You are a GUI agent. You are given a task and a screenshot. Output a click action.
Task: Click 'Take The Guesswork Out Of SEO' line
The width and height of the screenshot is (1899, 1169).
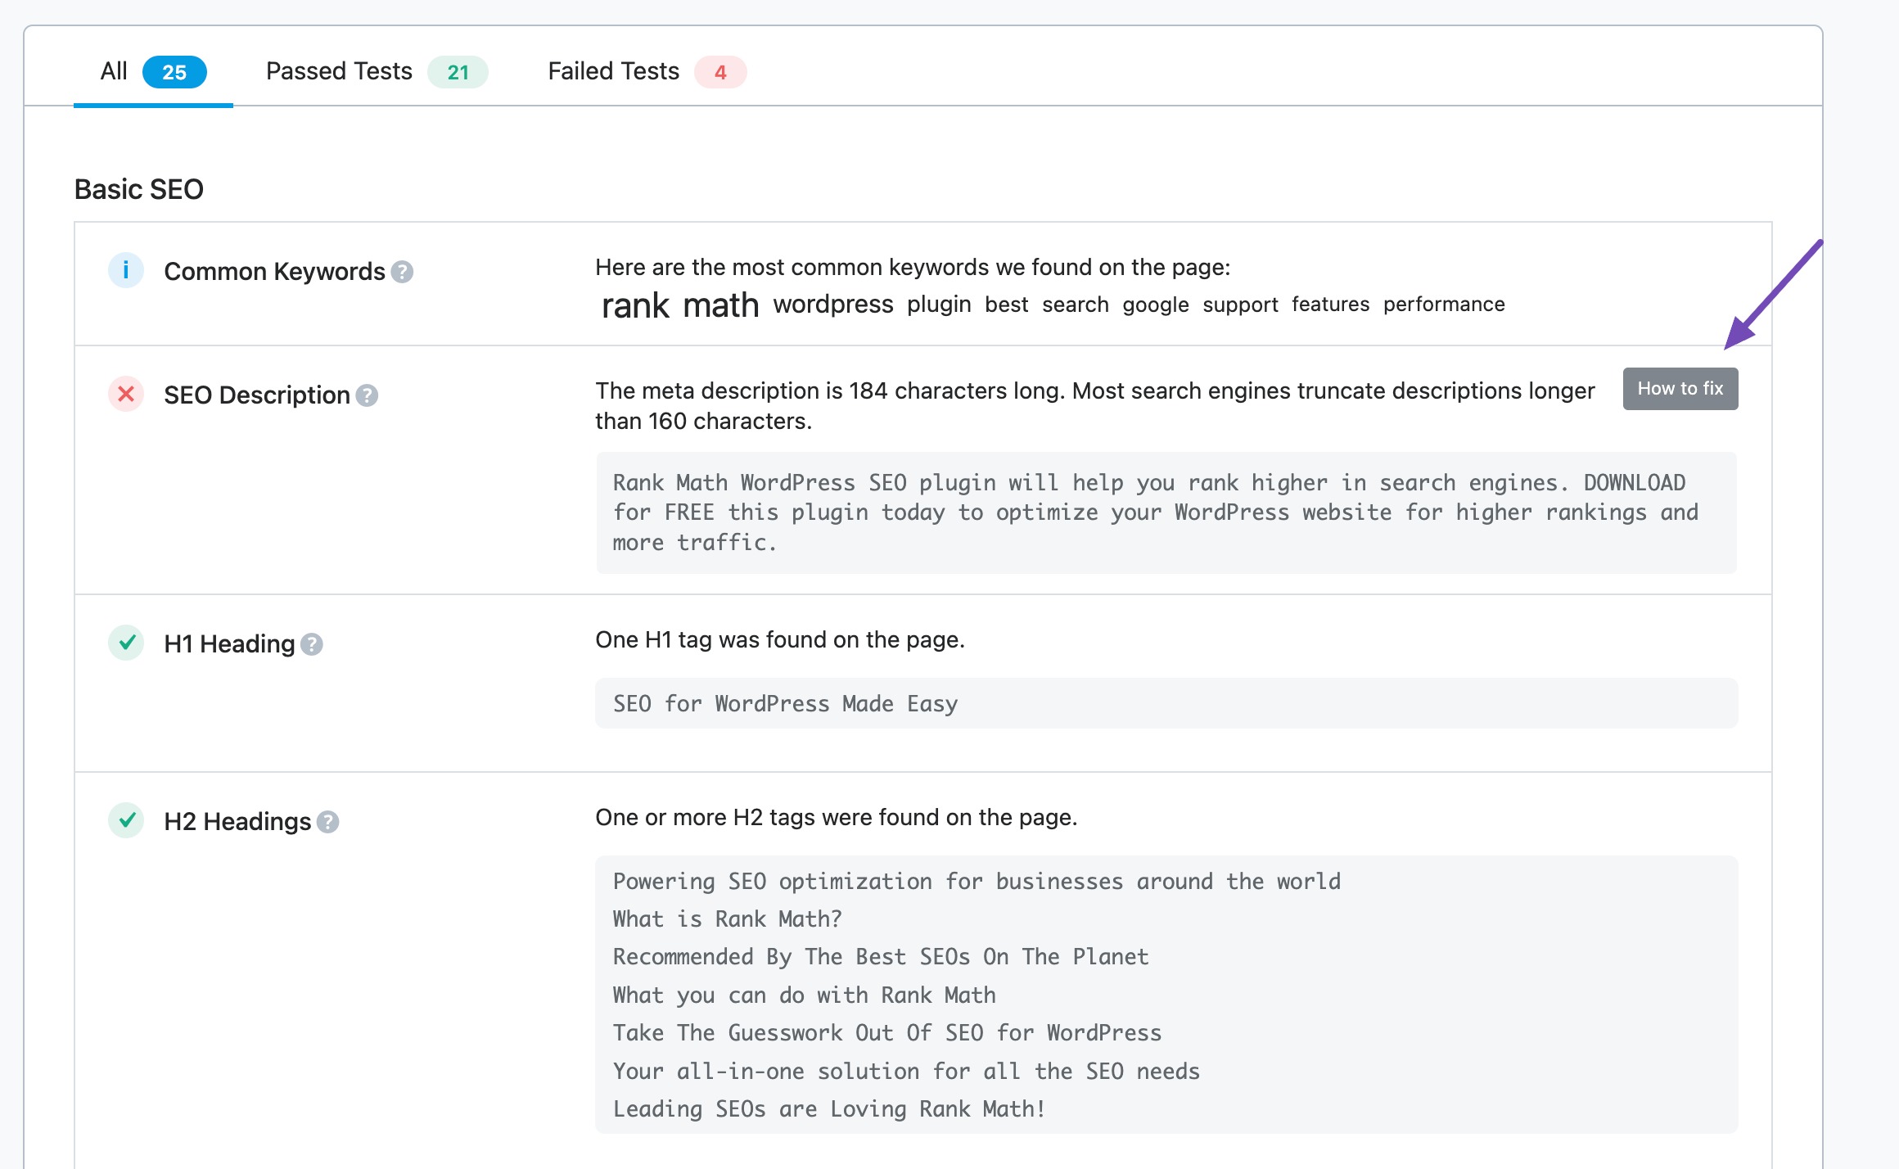[887, 1033]
